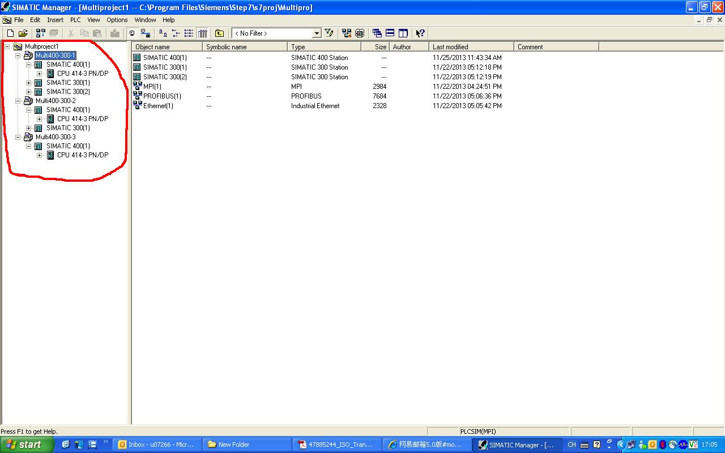Open the Help menu
Viewport: 725px width, 453px height.
click(x=169, y=20)
